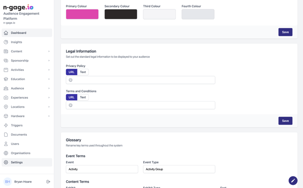303x188 pixels.
Task: Select URL option under Privacy Policy
Action: (x=71, y=72)
